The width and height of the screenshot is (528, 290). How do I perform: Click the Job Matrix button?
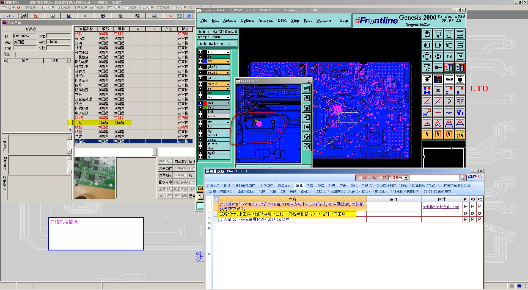[x=218, y=44]
